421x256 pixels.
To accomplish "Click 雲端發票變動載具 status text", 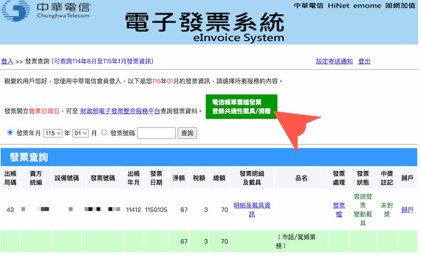I will click(x=363, y=210).
